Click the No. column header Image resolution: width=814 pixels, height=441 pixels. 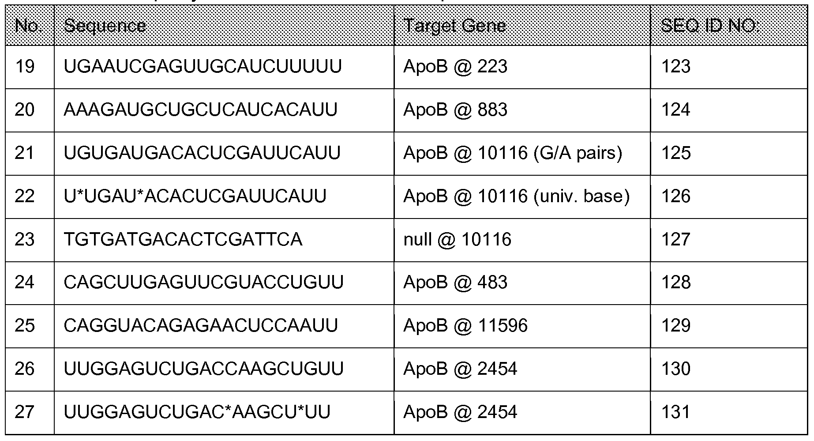click(x=29, y=26)
